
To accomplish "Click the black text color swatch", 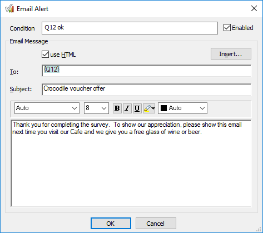I will [163, 108].
